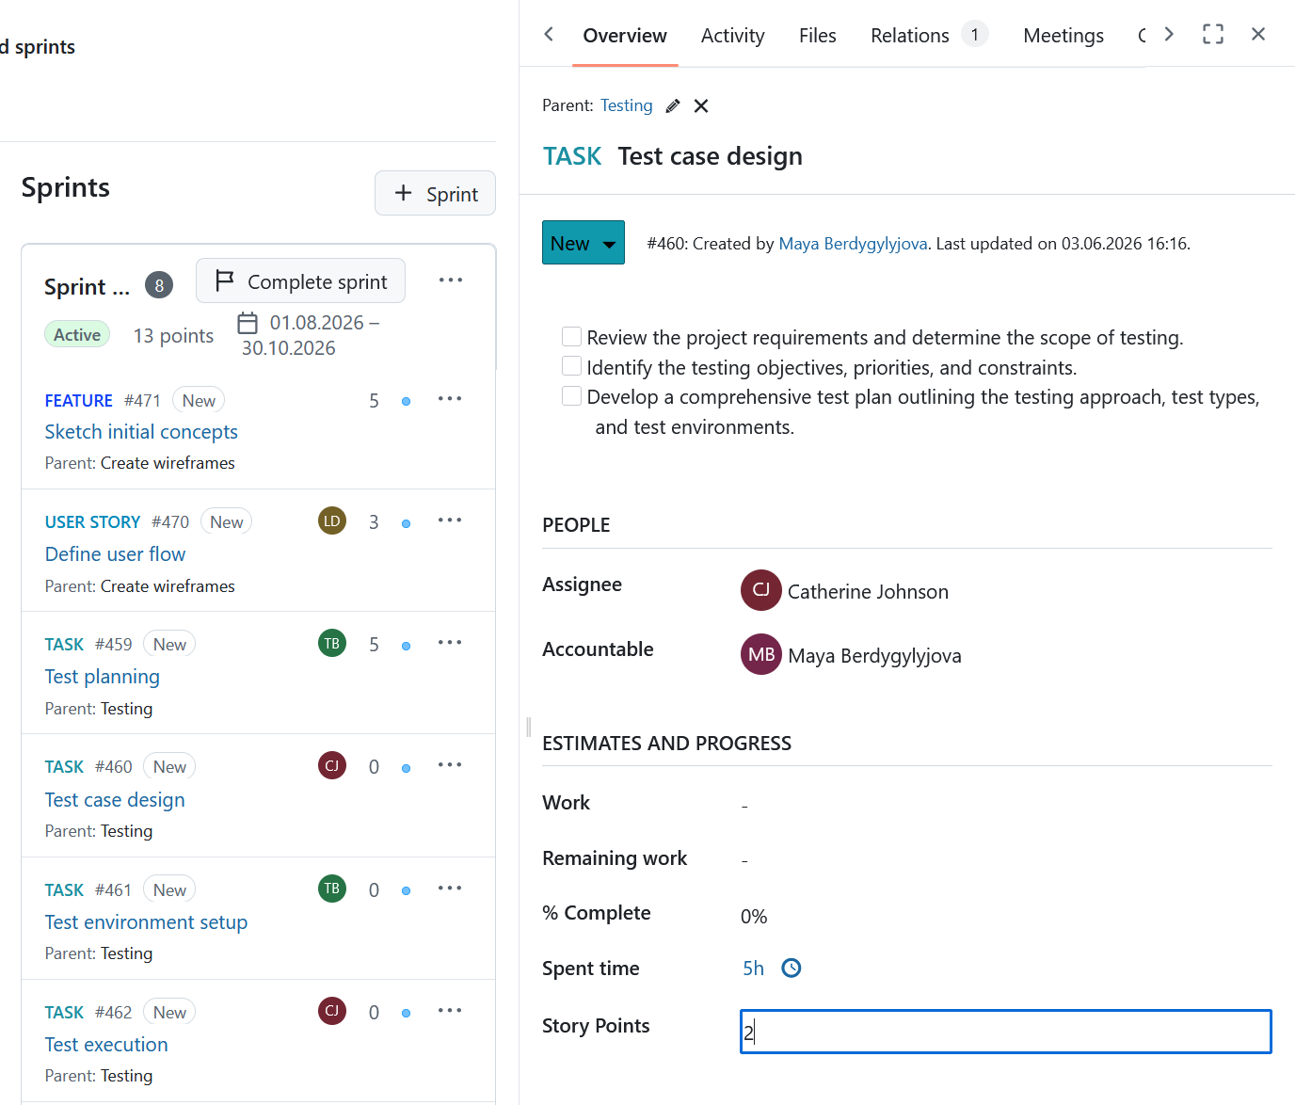Open Test environment setup work package
1295x1105 pixels.
click(x=146, y=922)
